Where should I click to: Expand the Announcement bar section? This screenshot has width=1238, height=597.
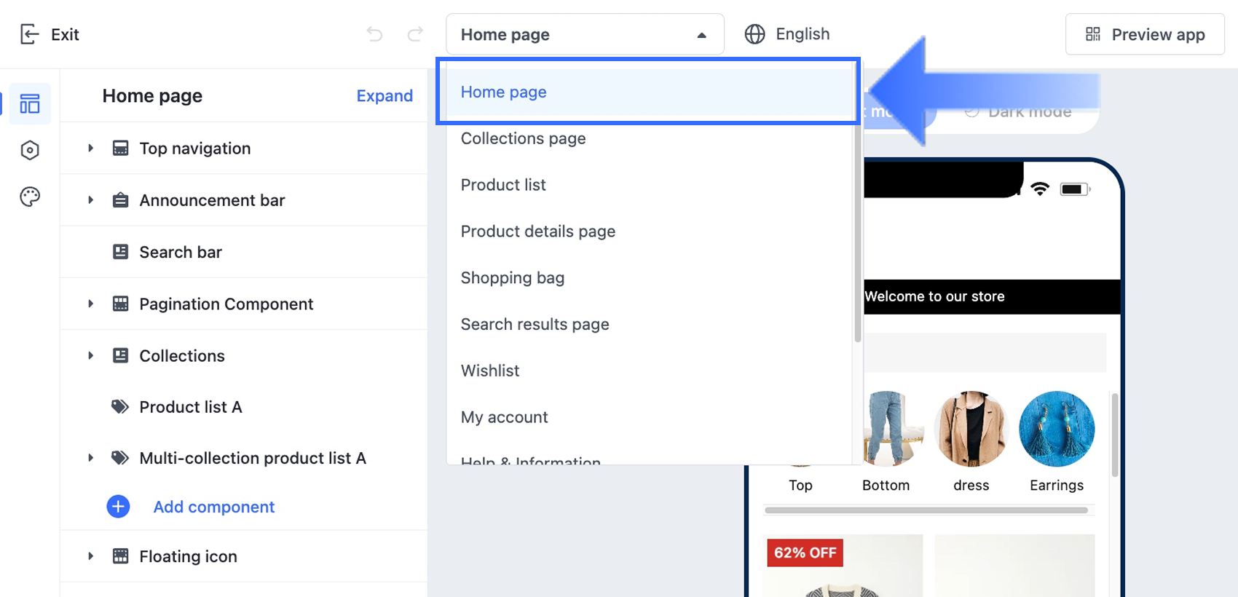(90, 200)
